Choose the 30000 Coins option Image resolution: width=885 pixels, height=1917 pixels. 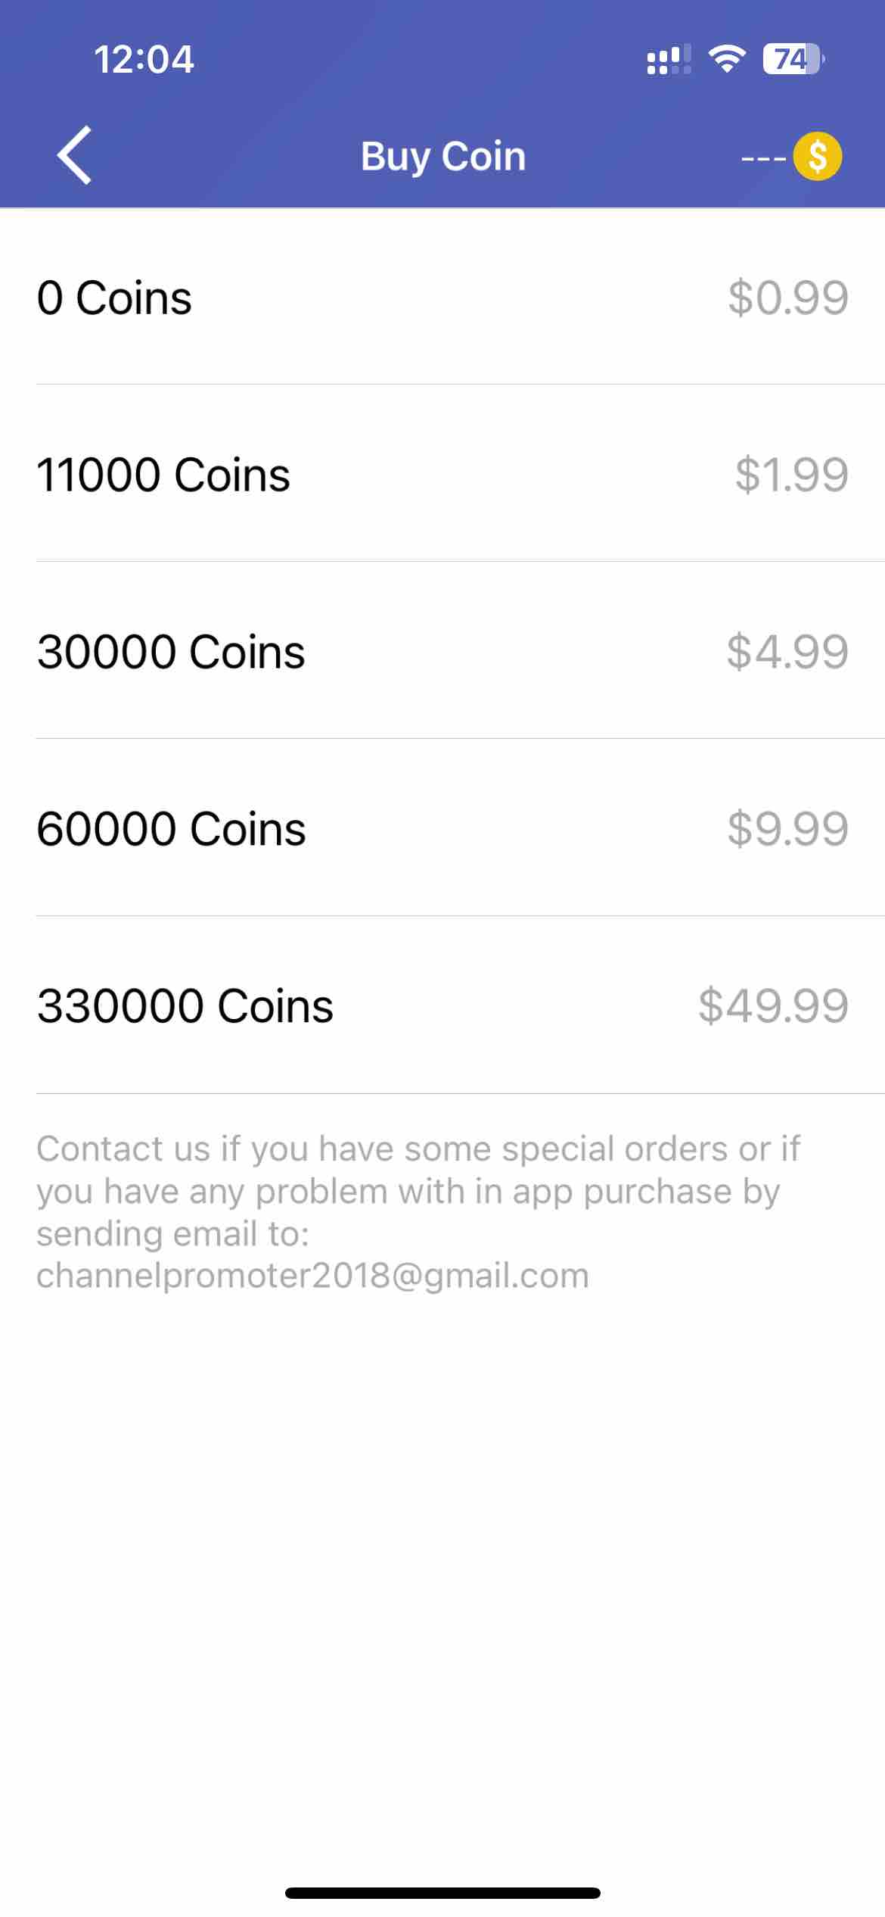pyautogui.click(x=442, y=650)
